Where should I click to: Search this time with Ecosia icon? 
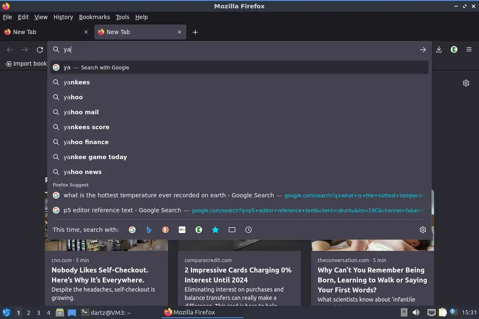click(199, 230)
